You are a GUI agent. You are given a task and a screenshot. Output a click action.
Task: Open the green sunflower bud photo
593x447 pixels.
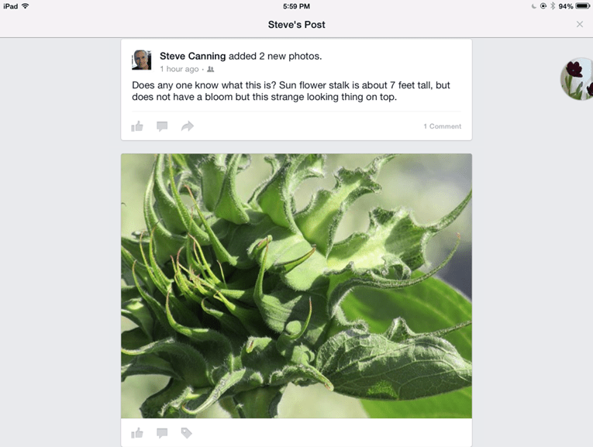[x=296, y=286]
